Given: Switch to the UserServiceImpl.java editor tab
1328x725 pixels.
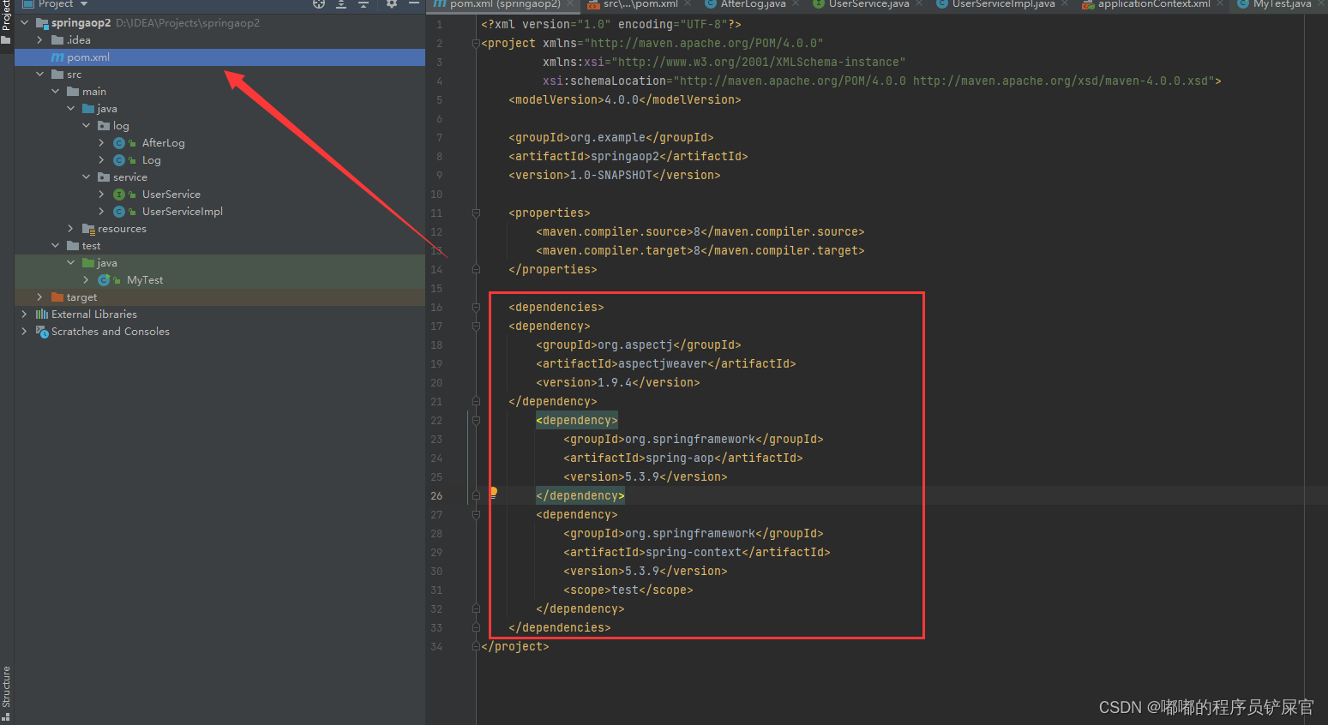Looking at the screenshot, I should pos(1003,3).
